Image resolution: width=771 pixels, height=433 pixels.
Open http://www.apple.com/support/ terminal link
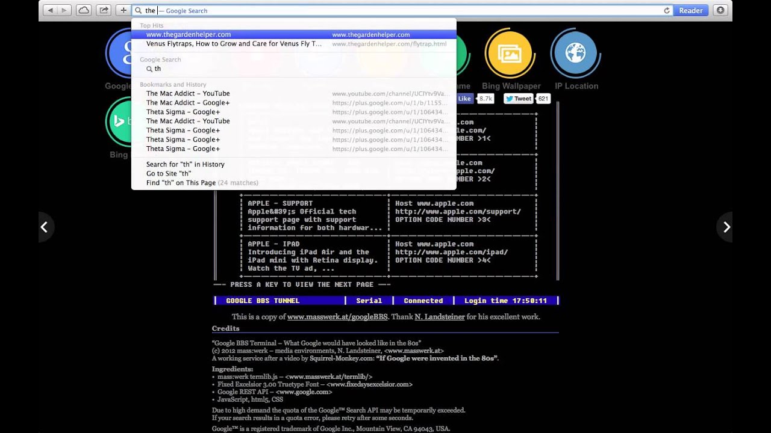point(458,212)
